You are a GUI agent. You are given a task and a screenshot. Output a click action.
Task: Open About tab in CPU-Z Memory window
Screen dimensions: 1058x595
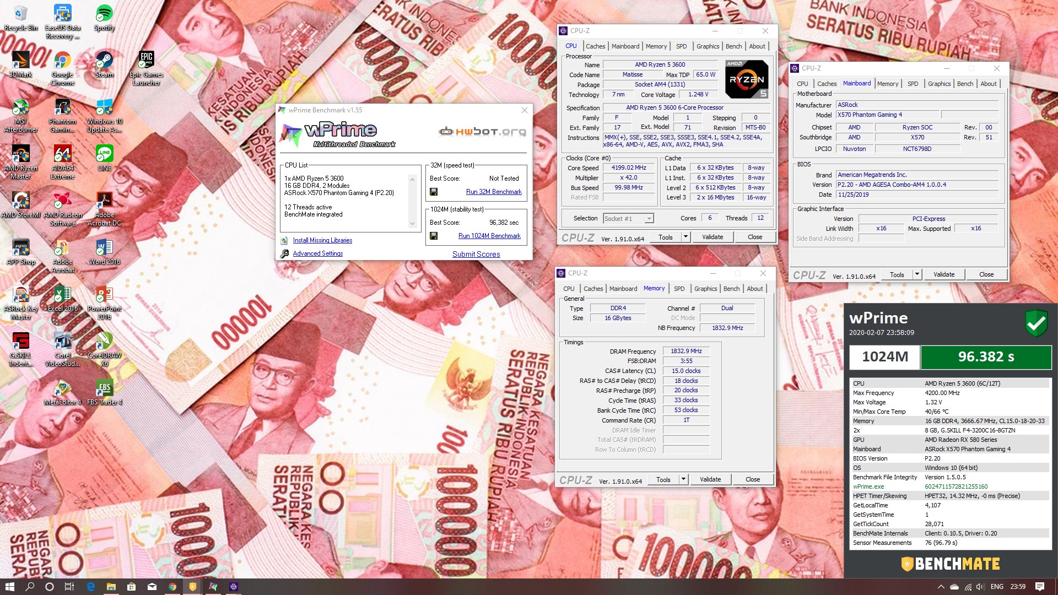click(x=755, y=289)
